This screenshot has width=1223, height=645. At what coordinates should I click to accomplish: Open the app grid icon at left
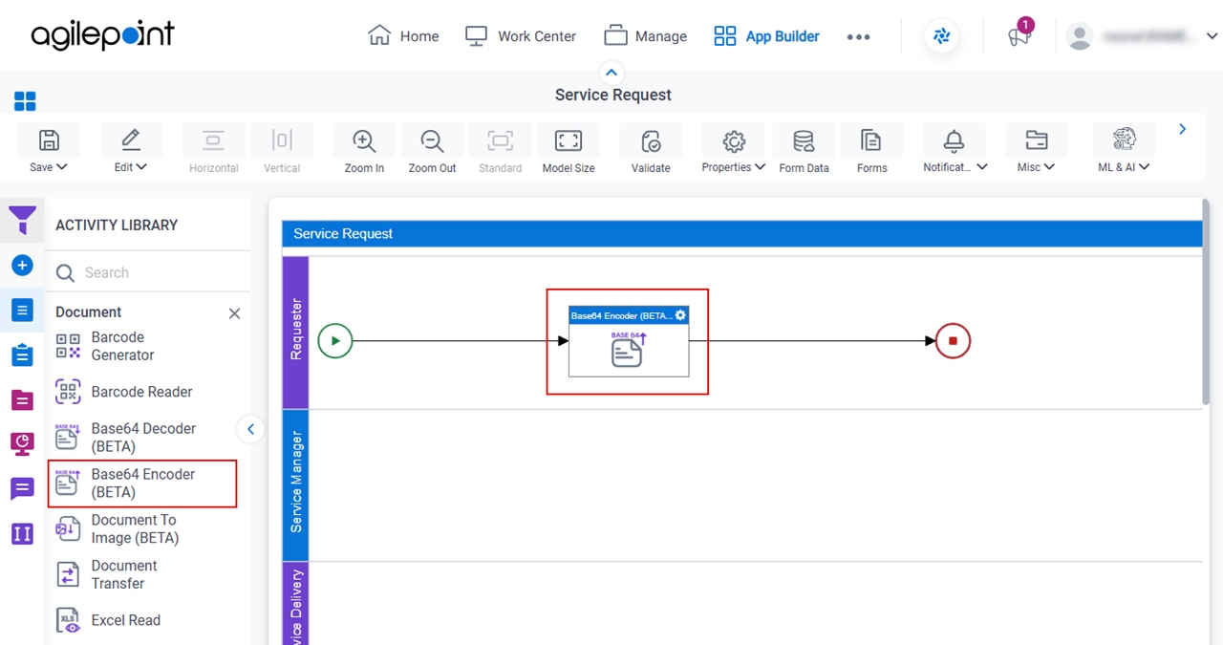click(25, 101)
